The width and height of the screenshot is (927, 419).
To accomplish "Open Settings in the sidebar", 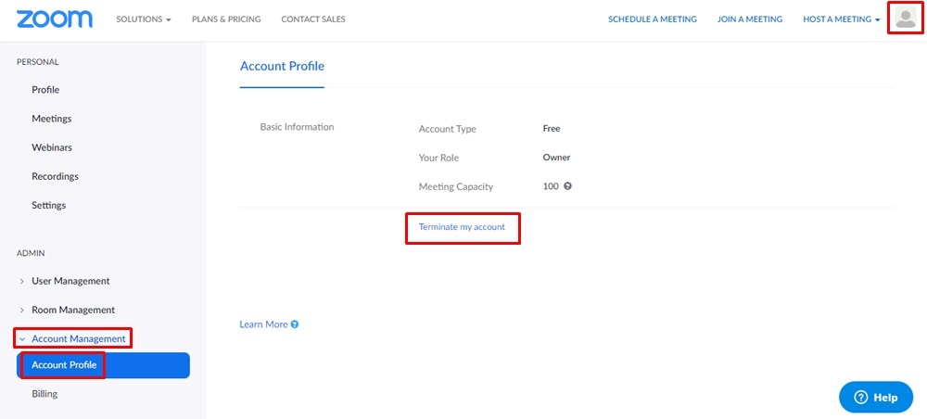I will click(48, 205).
